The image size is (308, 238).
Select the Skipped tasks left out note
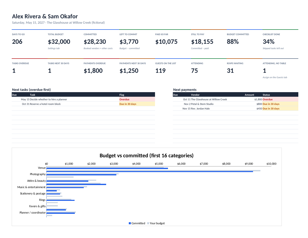pyautogui.click(x=273, y=48)
